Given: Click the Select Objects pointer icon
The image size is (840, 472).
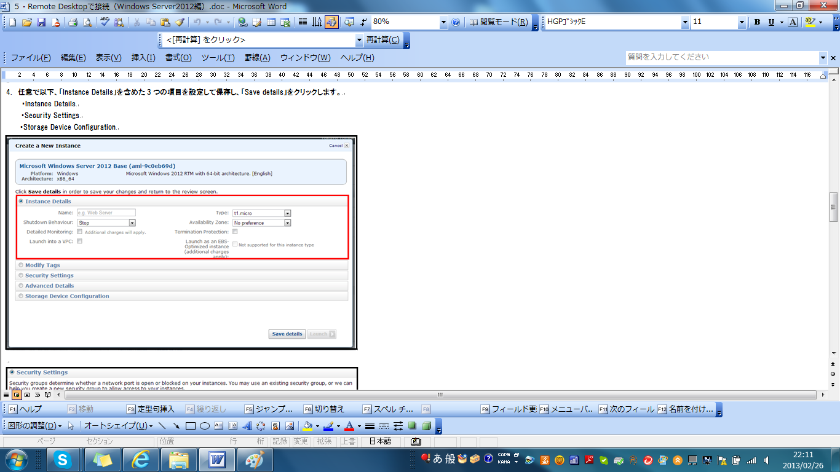Looking at the screenshot, I should (x=71, y=425).
